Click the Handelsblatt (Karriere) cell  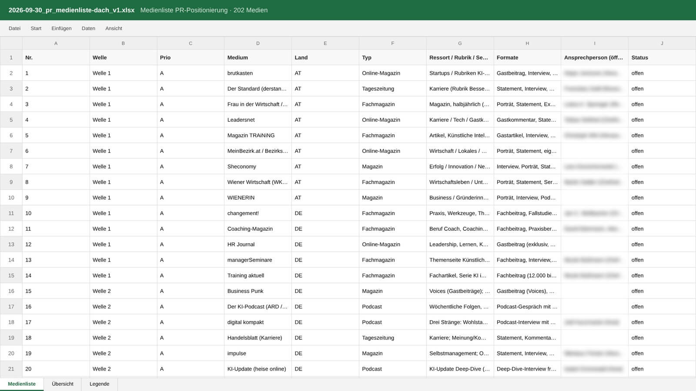click(258, 338)
